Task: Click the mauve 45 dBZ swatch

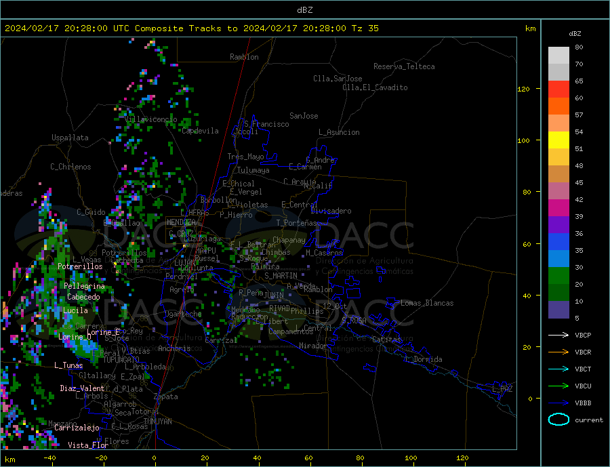Action: pyautogui.click(x=558, y=190)
